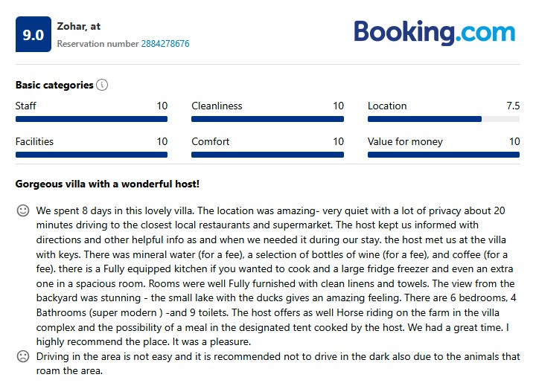Click the Basic categories heading
The image size is (536, 383).
click(54, 85)
